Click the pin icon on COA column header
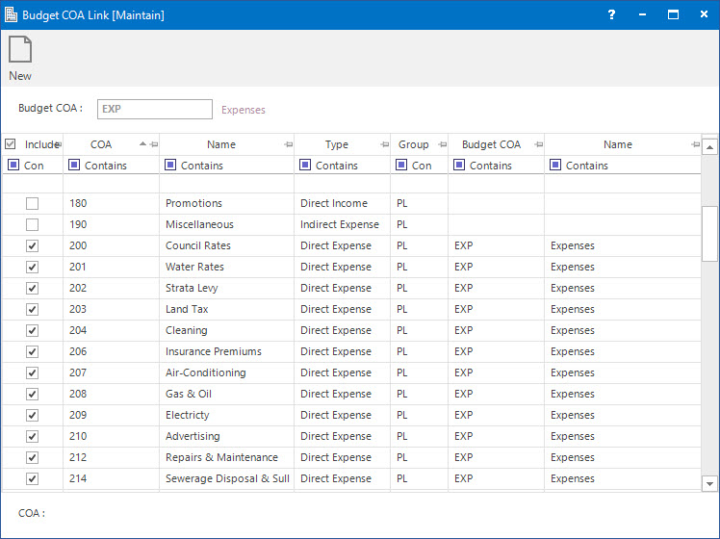720x539 pixels. coord(154,144)
